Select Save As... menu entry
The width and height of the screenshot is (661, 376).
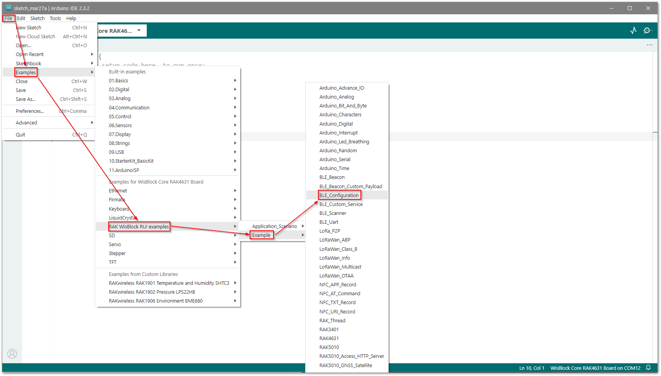click(x=48, y=99)
